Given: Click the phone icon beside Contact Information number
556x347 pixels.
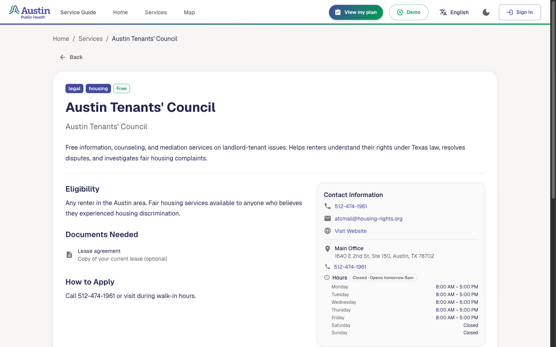Looking at the screenshot, I should 327,206.
